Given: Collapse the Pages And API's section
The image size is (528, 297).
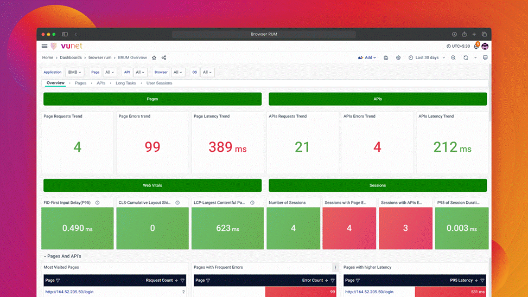Looking at the screenshot, I should [x=45, y=256].
